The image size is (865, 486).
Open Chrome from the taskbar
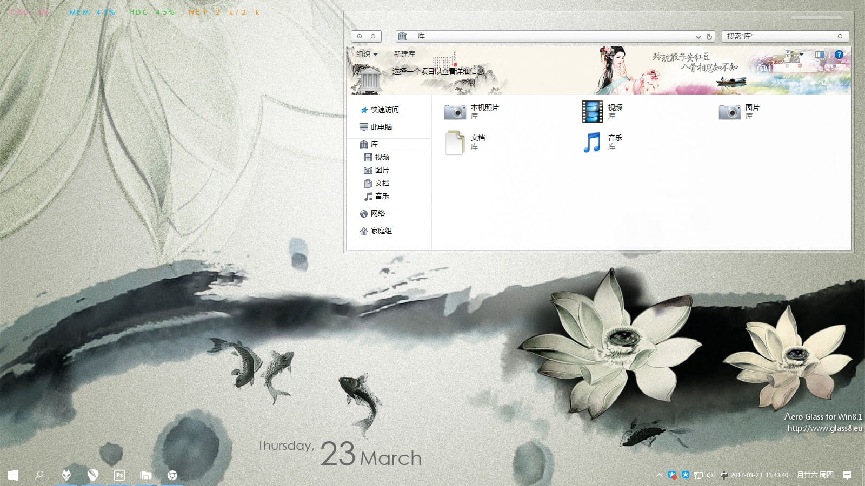[x=172, y=475]
